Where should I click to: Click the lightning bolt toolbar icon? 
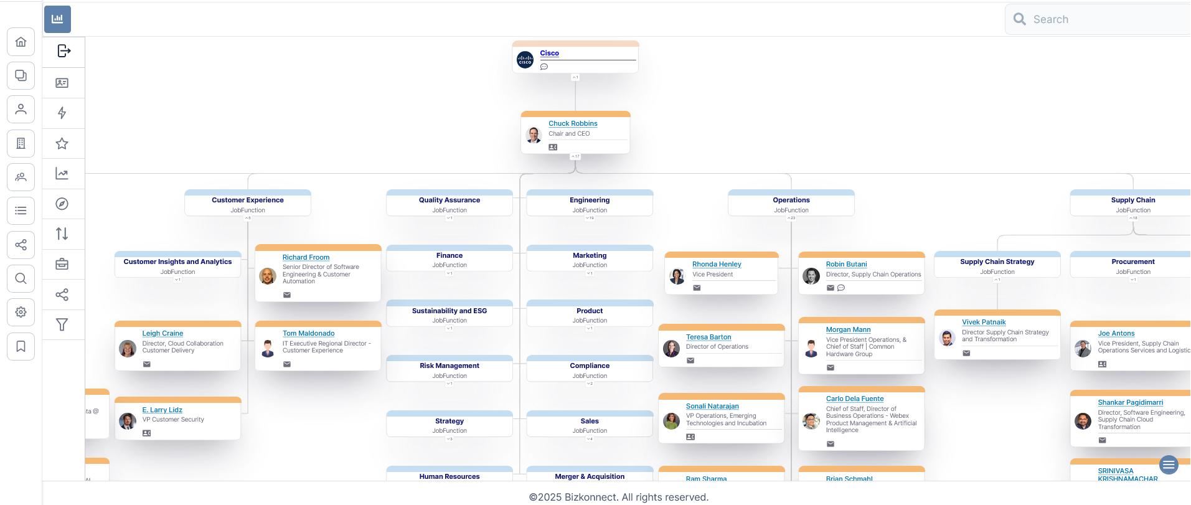click(62, 113)
